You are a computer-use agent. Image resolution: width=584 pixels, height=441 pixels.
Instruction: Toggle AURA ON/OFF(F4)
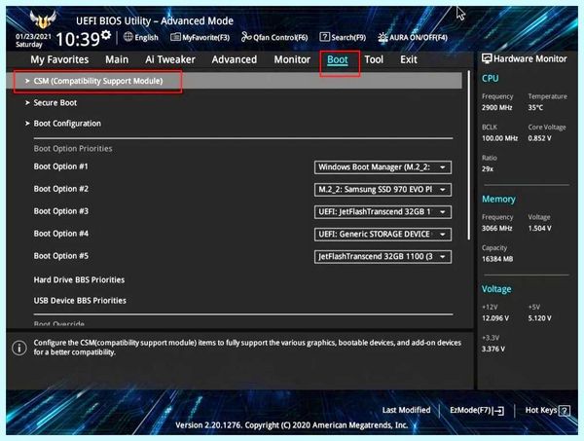click(413, 37)
